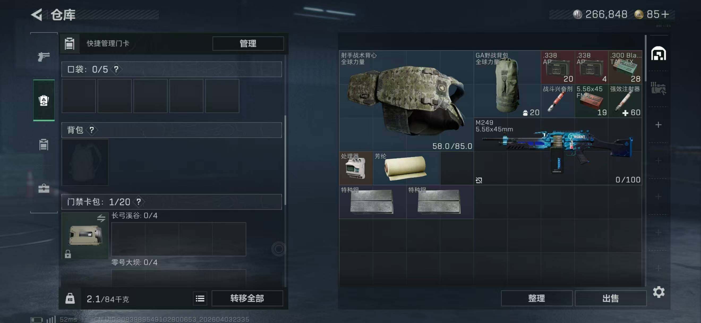Open warehouse settings gear icon
Screen dimensions: 701x323
[659, 292]
